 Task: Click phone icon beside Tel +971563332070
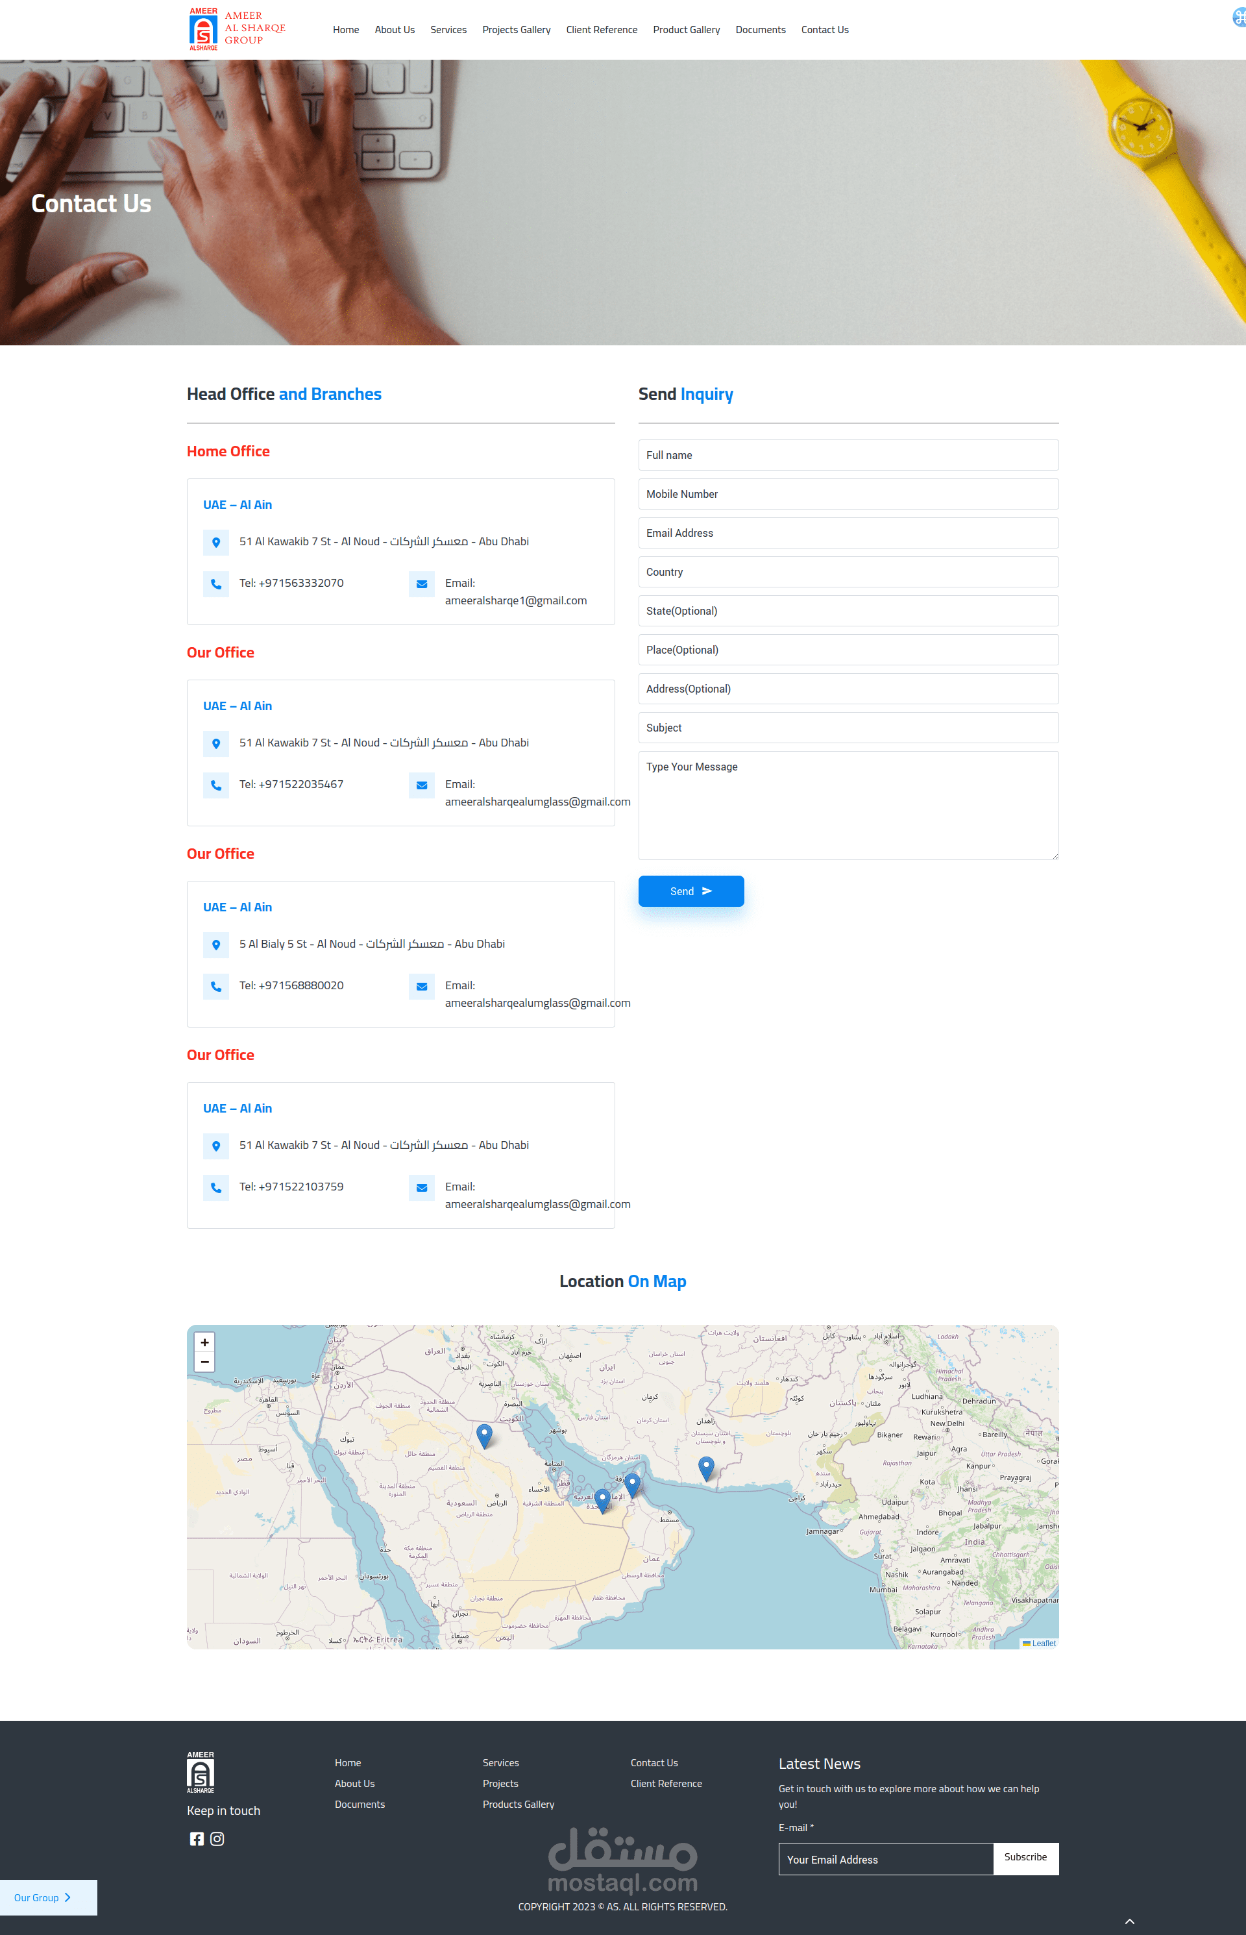pyautogui.click(x=216, y=584)
